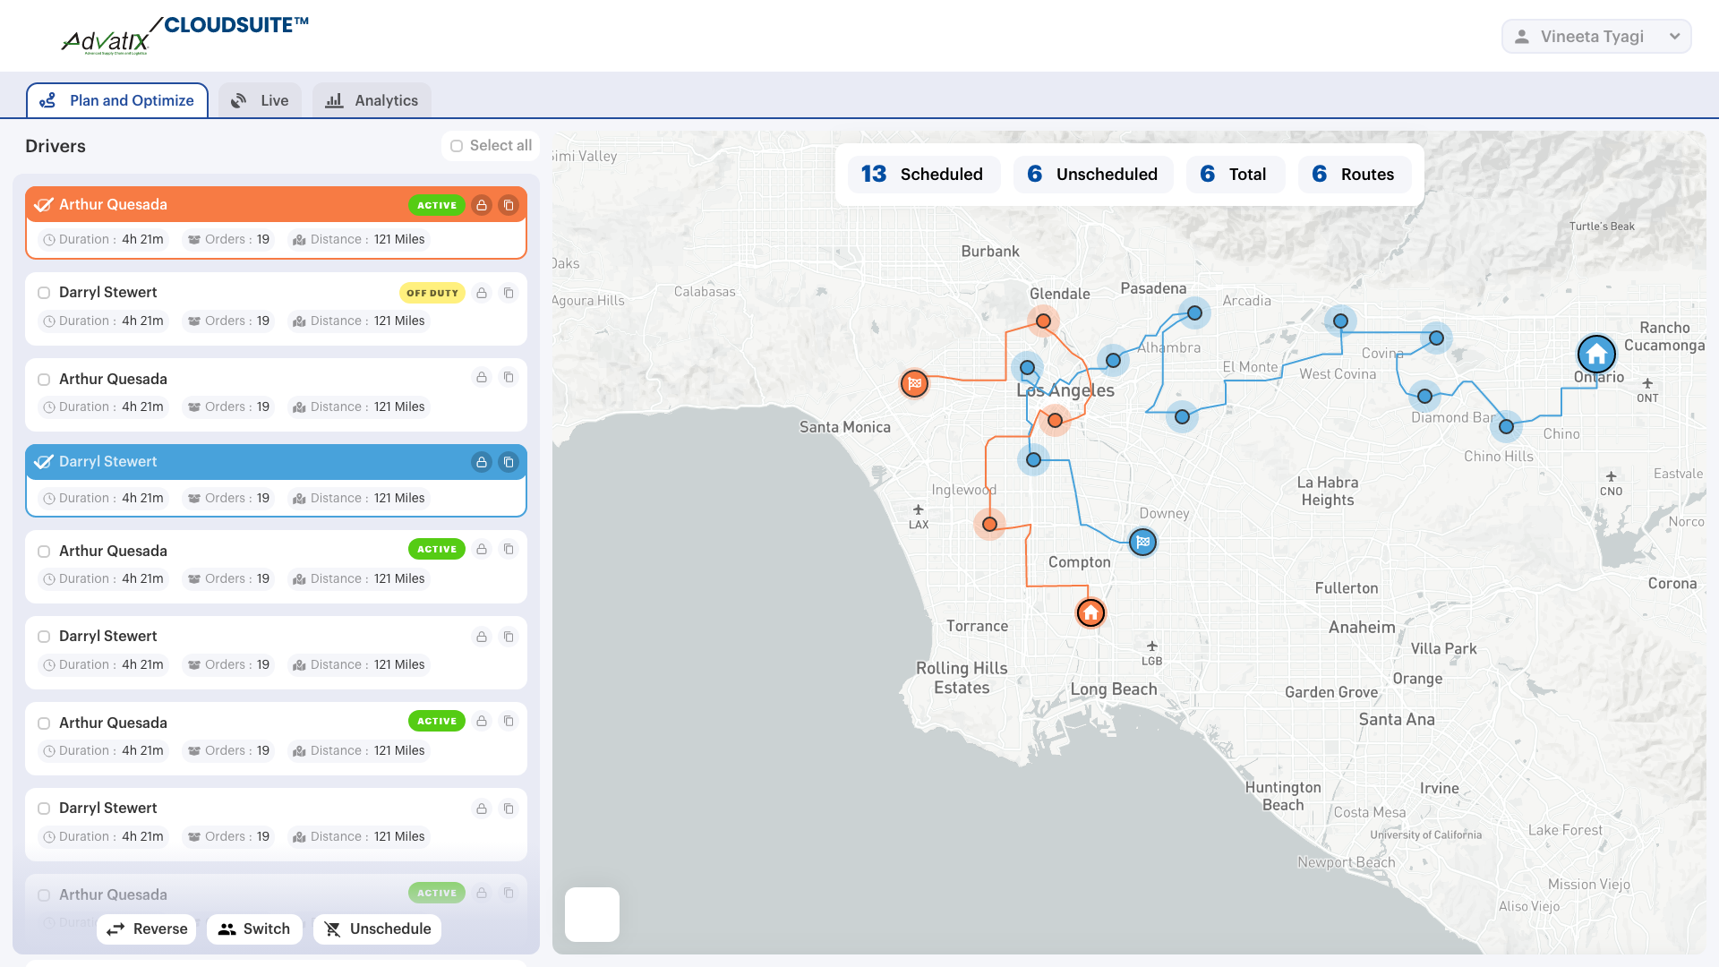Enable the Select all checkbox
Viewport: 1719px width, 967px height.
pyautogui.click(x=458, y=146)
